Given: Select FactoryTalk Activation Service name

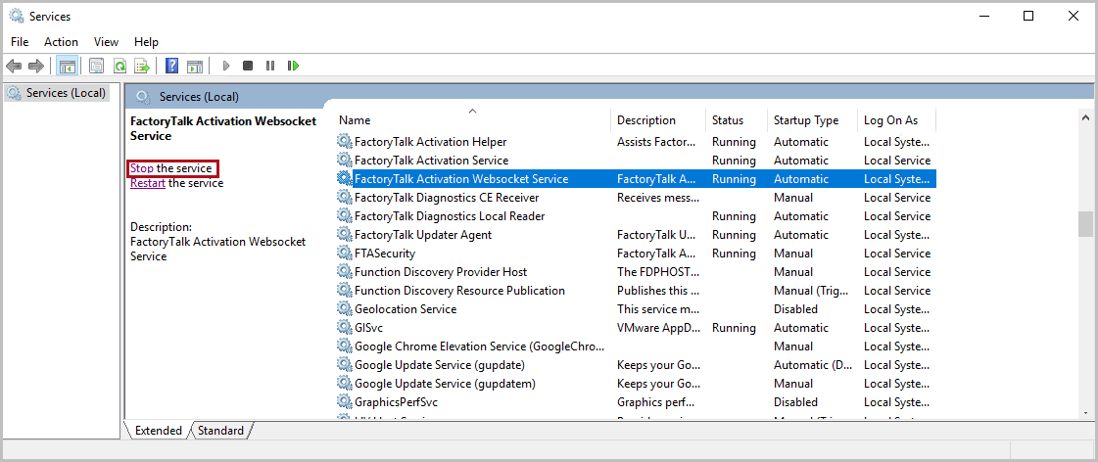Looking at the screenshot, I should (431, 161).
